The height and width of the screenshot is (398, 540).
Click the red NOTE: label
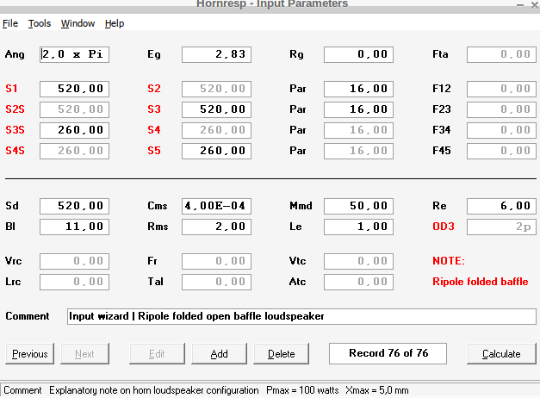(449, 261)
